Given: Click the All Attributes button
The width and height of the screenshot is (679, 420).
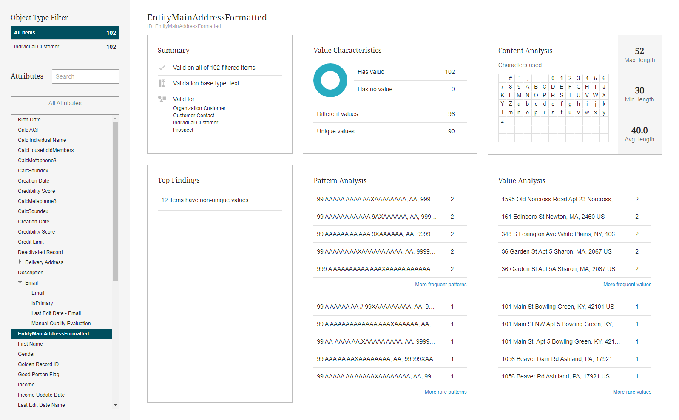Looking at the screenshot, I should [65, 103].
